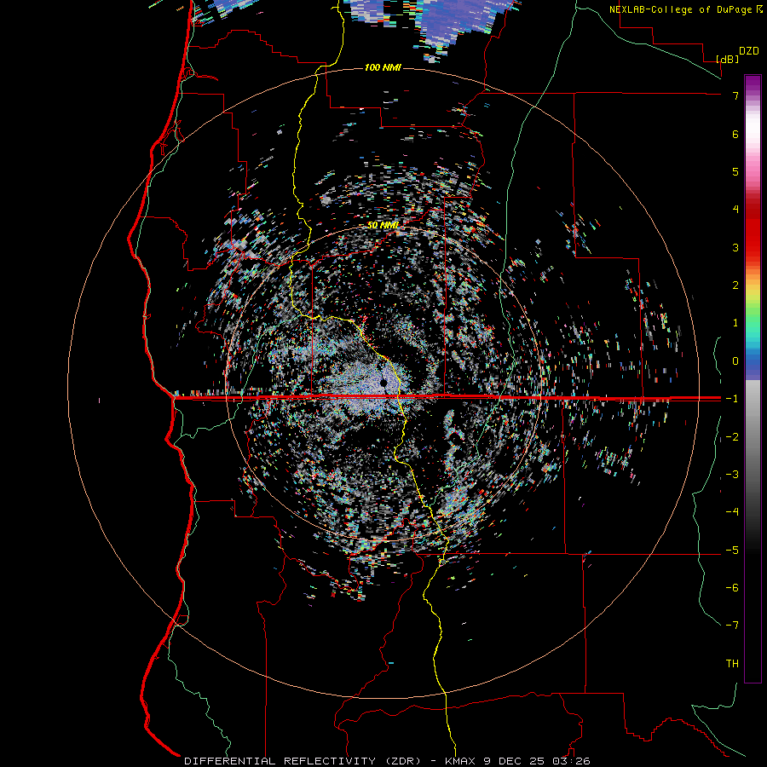Click the "-4" value on the color scale
The width and height of the screenshot is (767, 767).
tap(732, 512)
